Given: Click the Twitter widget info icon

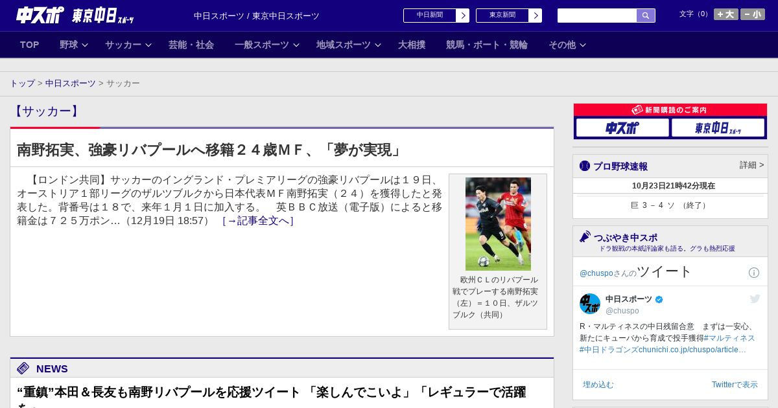Looking at the screenshot, I should click(x=754, y=273).
